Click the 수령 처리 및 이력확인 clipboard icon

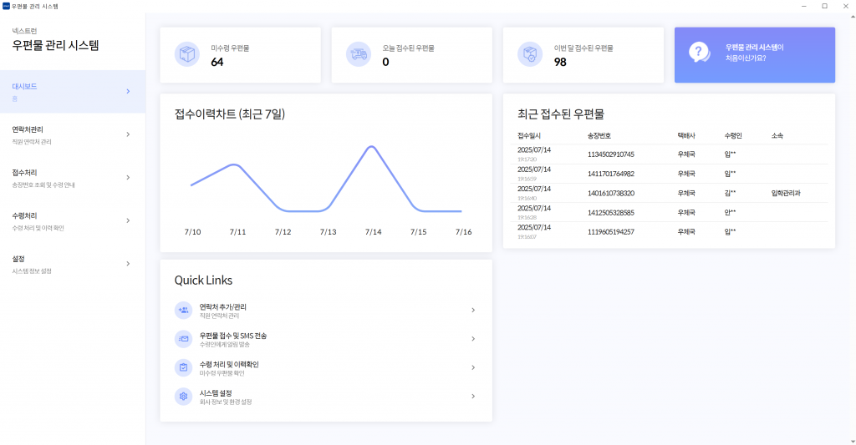pos(183,367)
